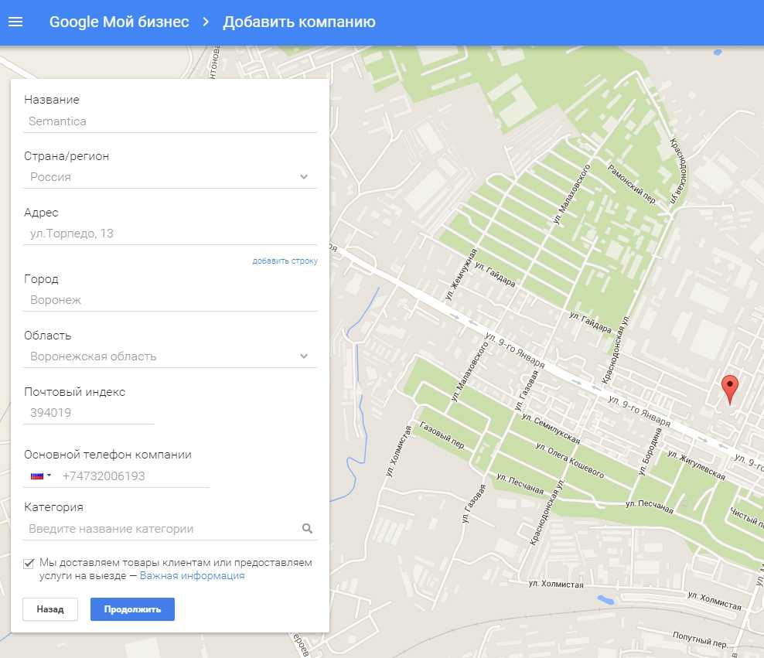Image resolution: width=764 pixels, height=658 pixels.
Task: Click the breadcrumb chevron separator in header
Action: click(206, 22)
